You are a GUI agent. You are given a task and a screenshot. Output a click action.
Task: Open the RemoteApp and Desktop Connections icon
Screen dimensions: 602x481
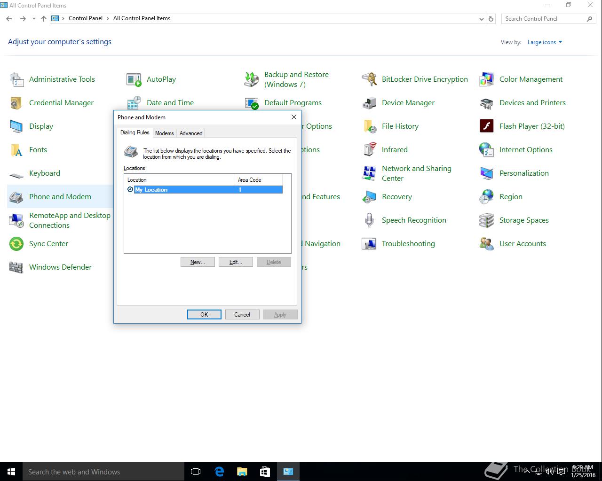click(x=16, y=220)
